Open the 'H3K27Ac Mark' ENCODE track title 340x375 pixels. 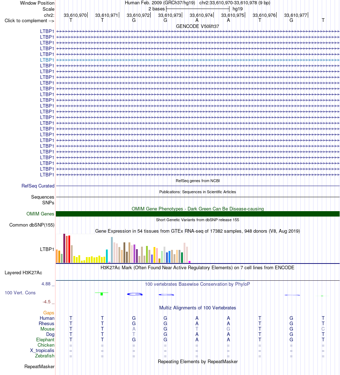click(x=198, y=267)
